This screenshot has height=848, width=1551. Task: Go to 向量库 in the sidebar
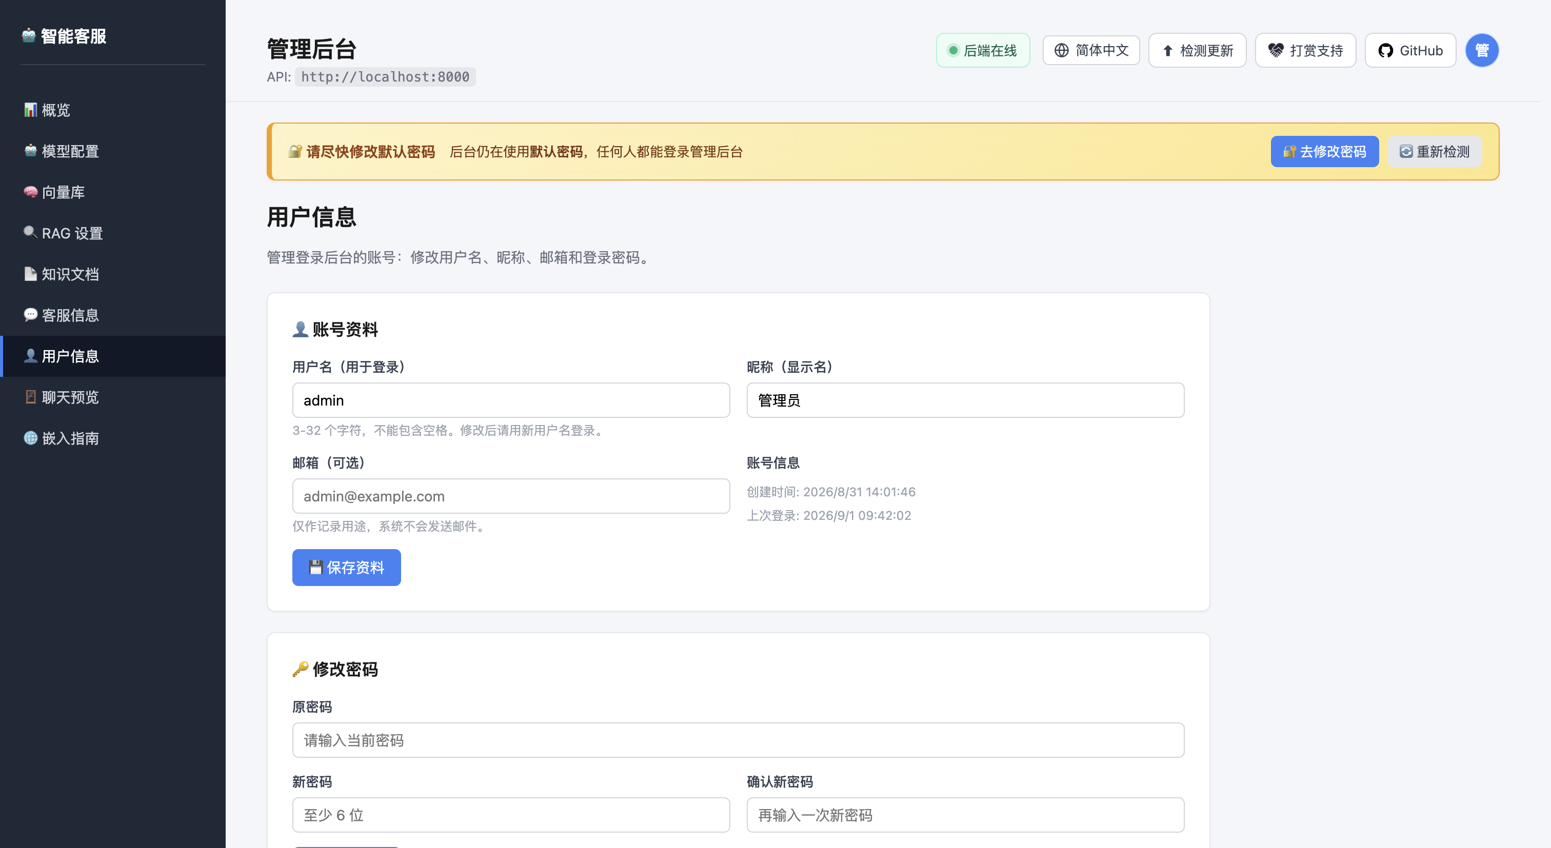click(113, 192)
